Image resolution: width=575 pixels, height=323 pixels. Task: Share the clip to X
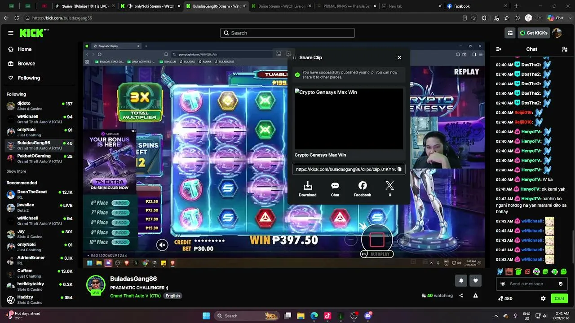pos(390,189)
